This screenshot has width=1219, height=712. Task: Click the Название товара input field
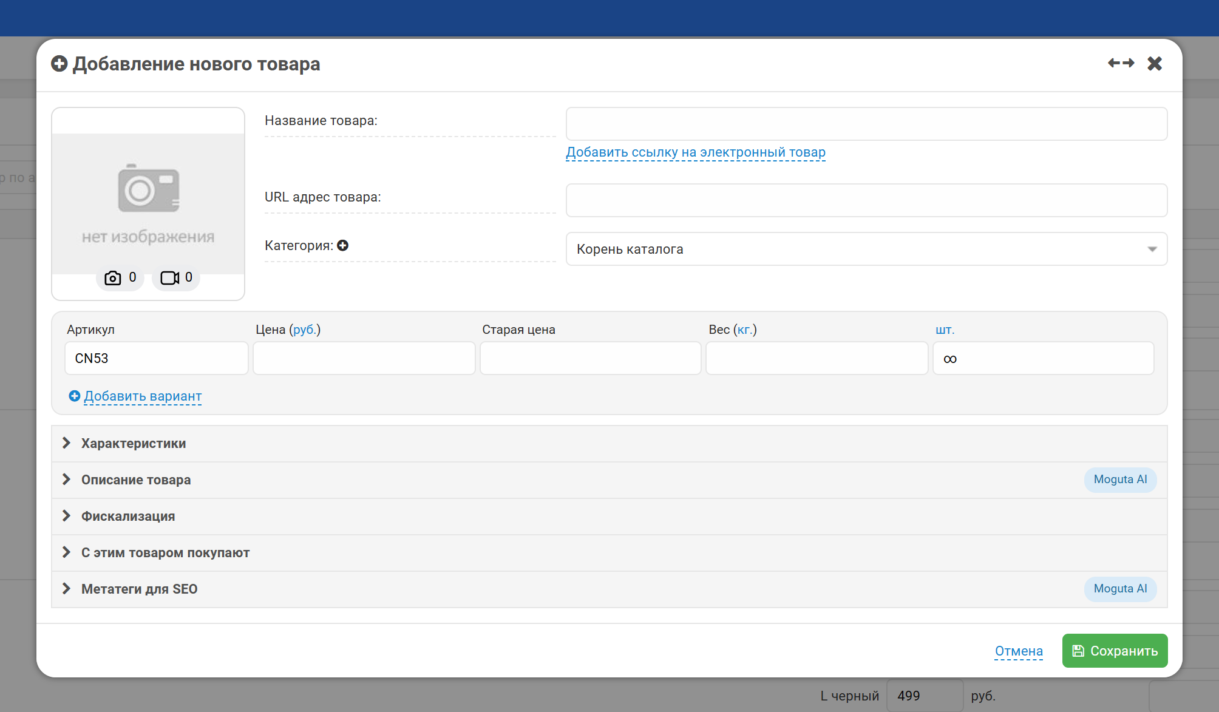[866, 124]
